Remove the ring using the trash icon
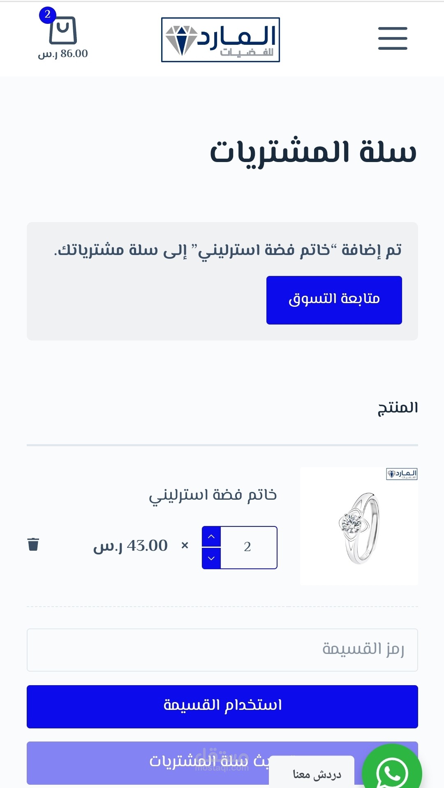The image size is (444, 788). coord(33,544)
